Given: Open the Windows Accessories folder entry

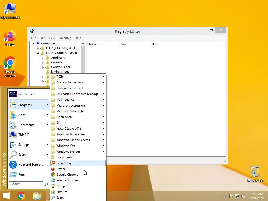Looking at the screenshot, I should coord(78,134).
